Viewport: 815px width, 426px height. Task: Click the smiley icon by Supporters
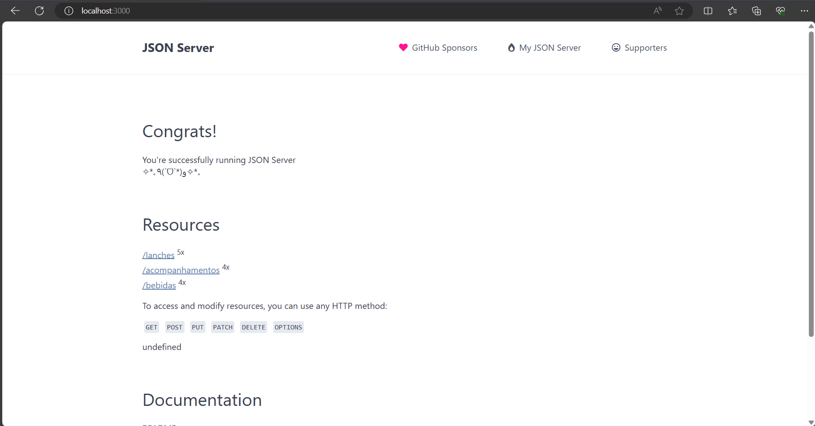pos(616,47)
